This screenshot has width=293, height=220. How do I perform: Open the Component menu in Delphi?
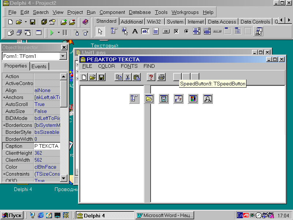(112, 12)
